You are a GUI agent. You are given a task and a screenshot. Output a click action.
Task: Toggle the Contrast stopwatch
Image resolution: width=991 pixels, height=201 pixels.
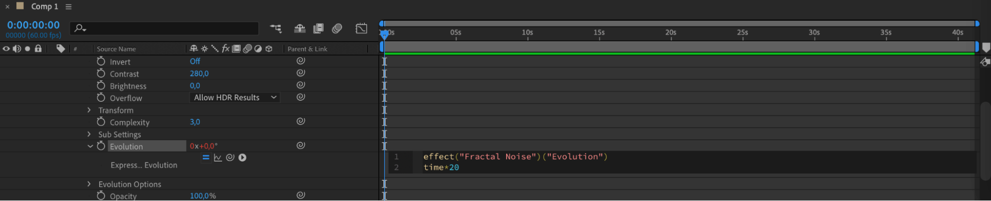(101, 74)
